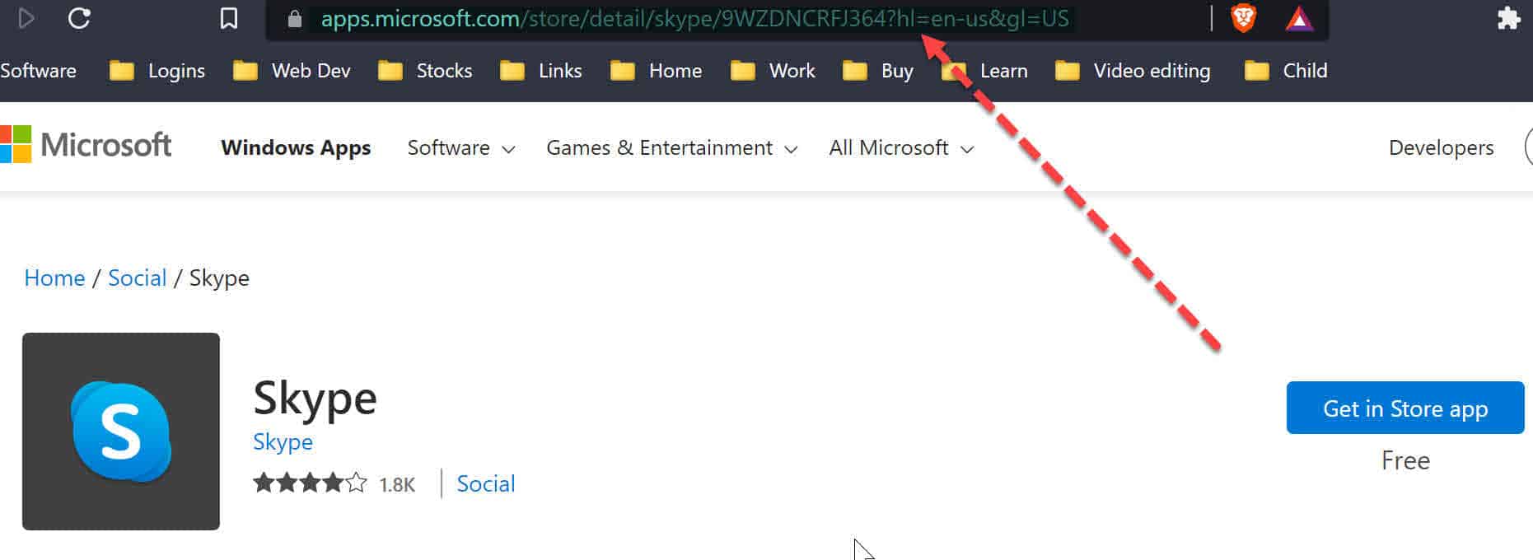Screen dimensions: 1533x560
Task: Open Brave Shields lion icon
Action: click(1243, 18)
